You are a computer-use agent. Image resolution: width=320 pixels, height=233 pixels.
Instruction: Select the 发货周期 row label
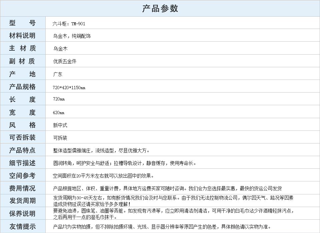(22, 201)
